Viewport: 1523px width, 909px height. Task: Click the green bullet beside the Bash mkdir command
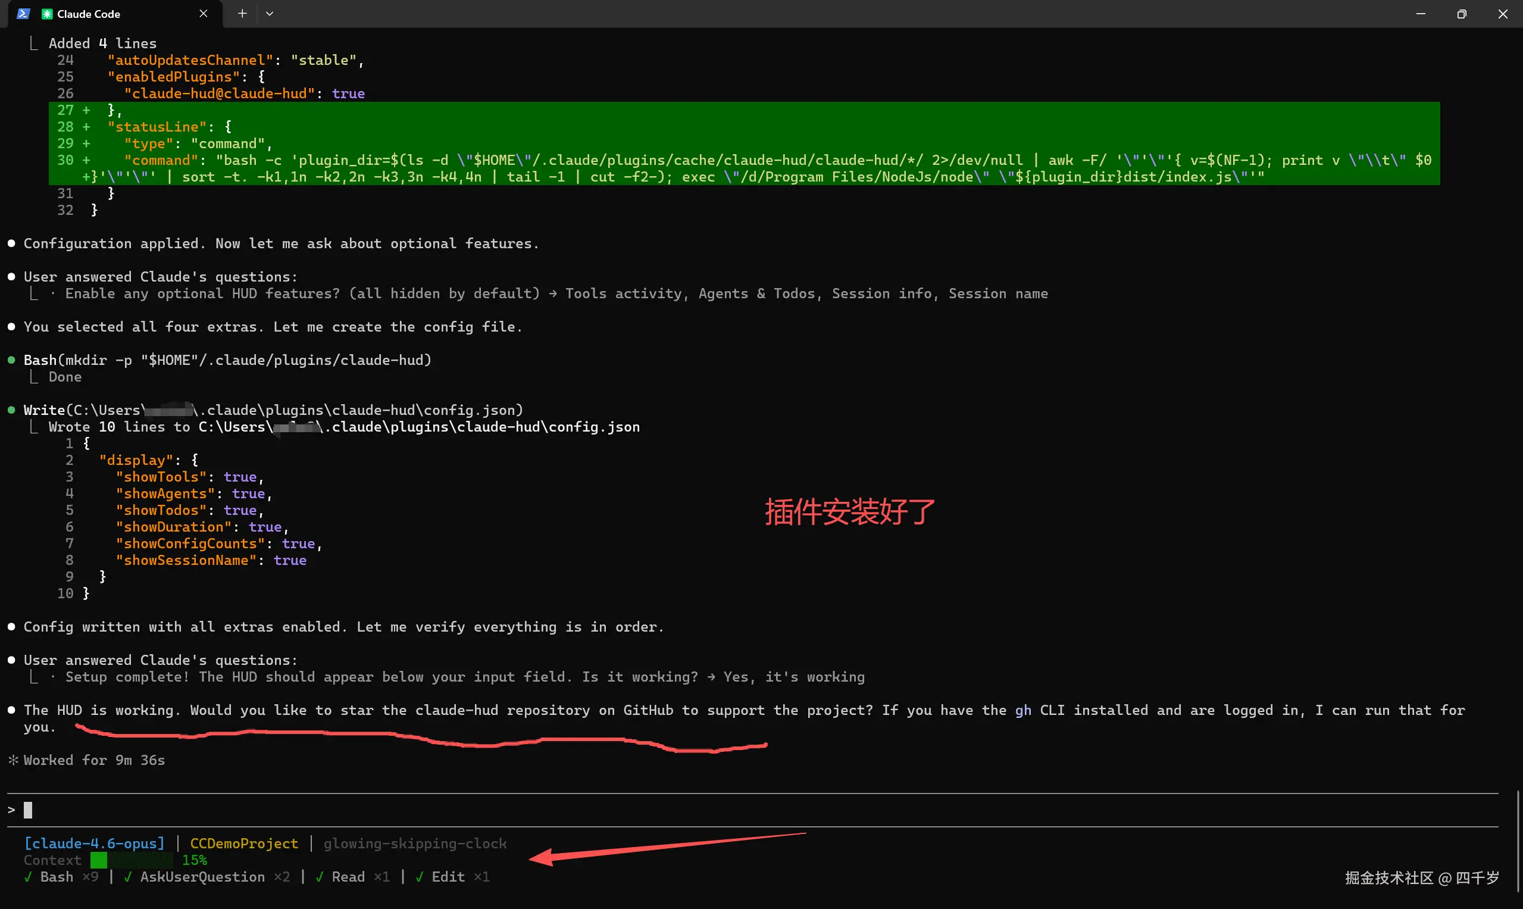pos(11,360)
